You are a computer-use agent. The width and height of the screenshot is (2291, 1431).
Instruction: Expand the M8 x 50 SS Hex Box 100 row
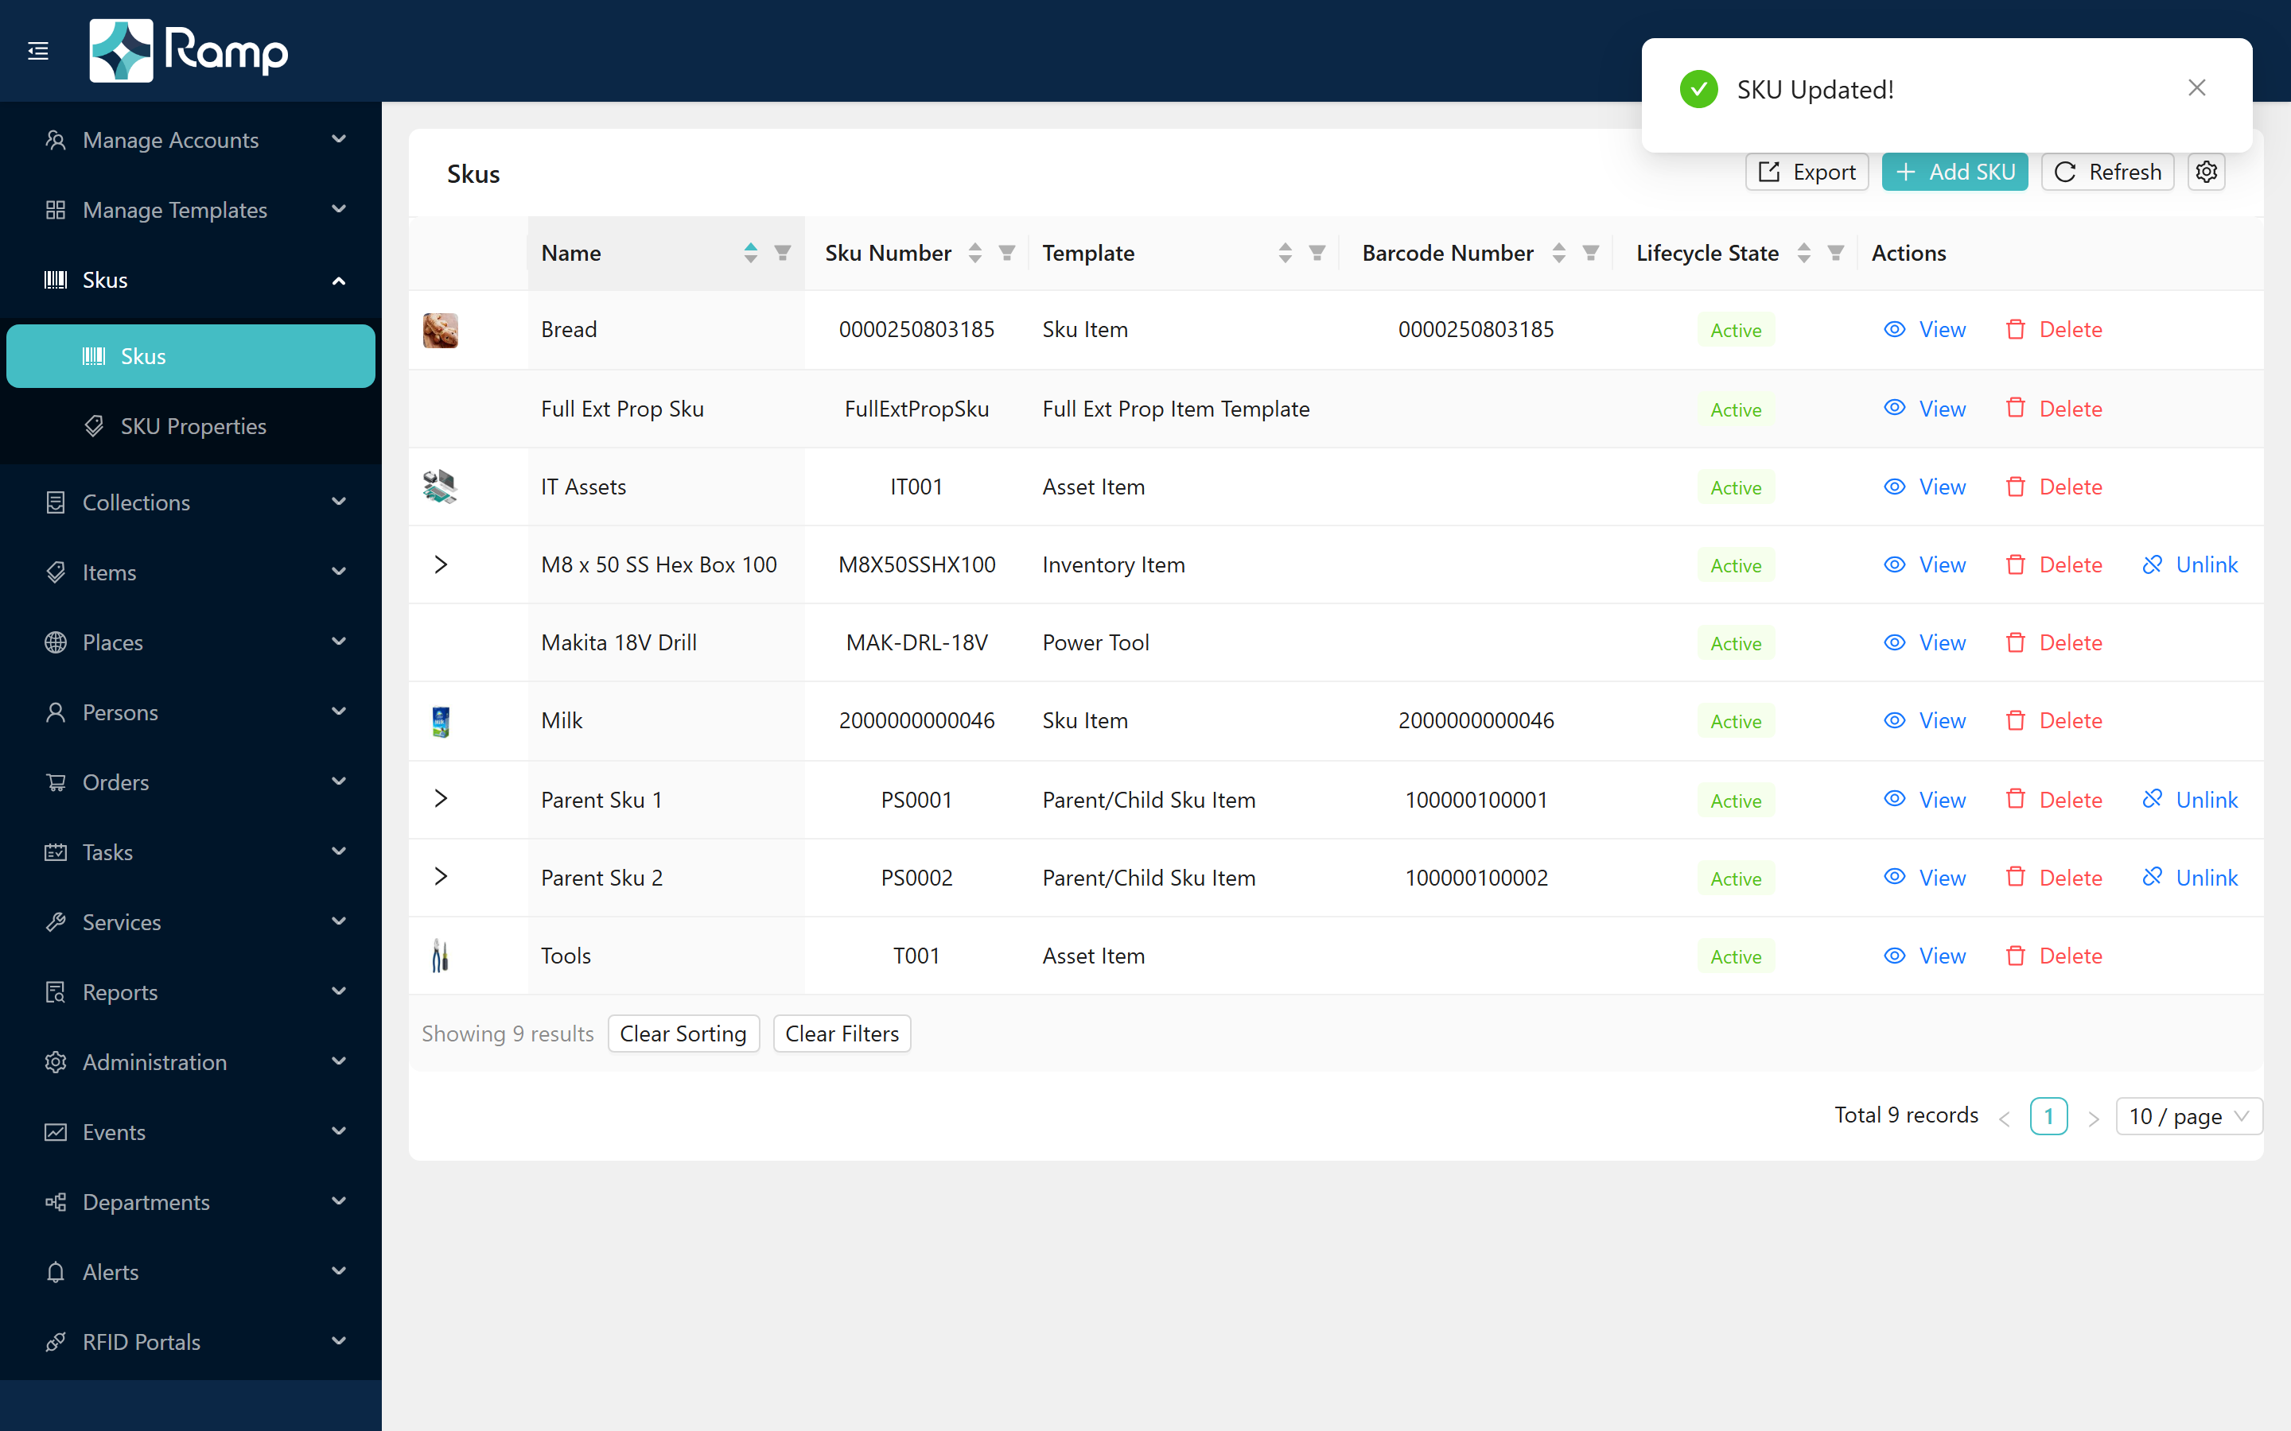point(440,564)
